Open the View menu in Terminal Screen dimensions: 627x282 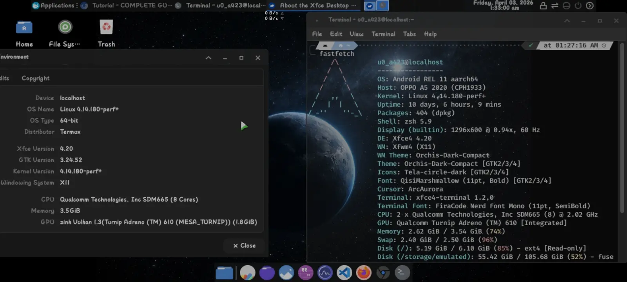(356, 34)
